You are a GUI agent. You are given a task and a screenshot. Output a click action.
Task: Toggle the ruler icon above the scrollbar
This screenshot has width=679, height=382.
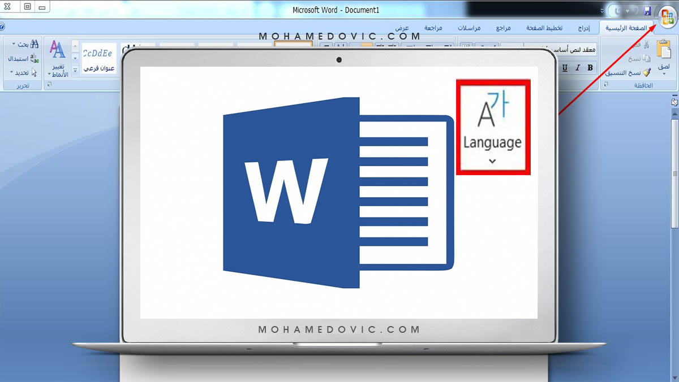[x=674, y=102]
